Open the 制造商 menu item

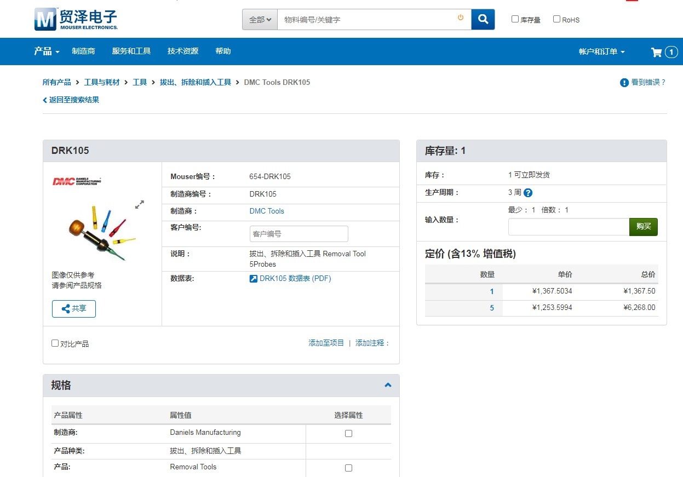point(83,51)
